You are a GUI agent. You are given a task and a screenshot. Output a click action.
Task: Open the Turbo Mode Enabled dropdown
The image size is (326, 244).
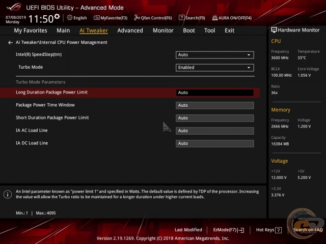pos(215,68)
